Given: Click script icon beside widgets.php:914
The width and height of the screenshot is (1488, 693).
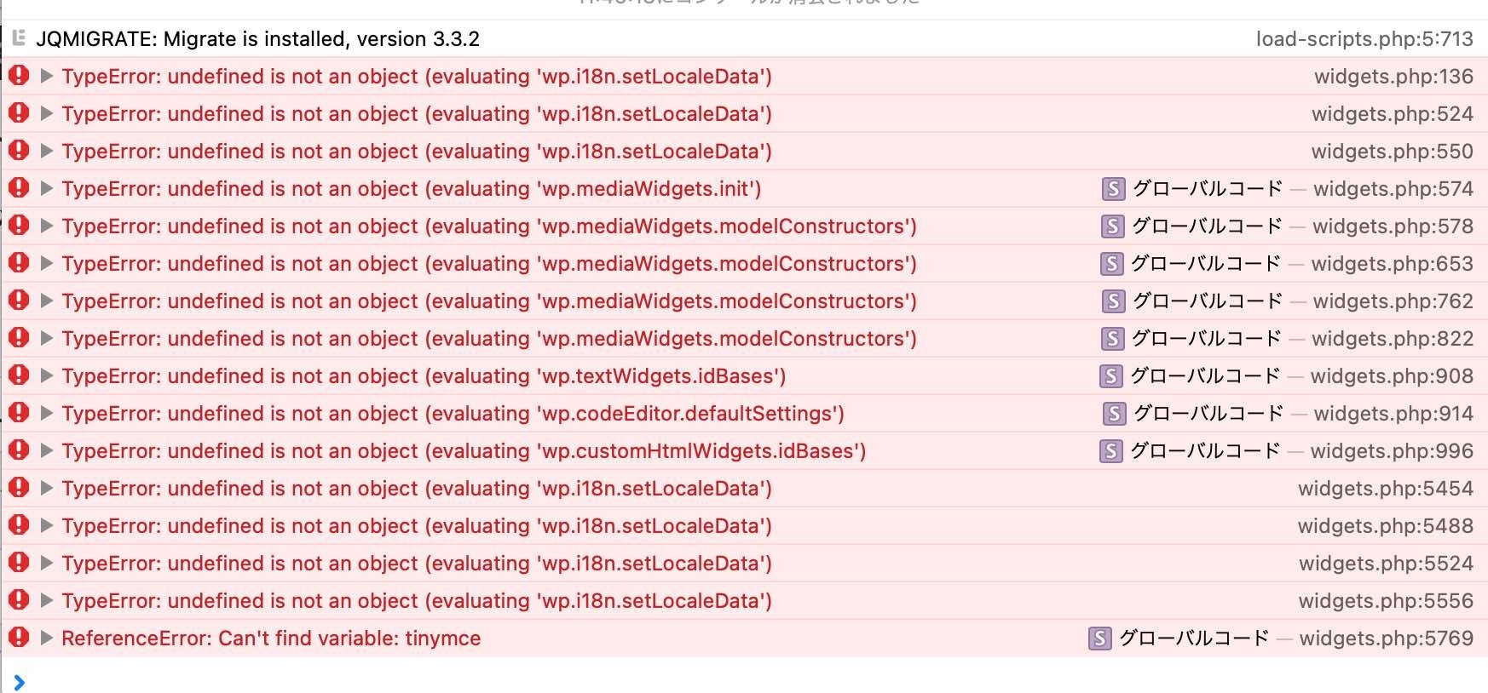Looking at the screenshot, I should (x=1114, y=414).
